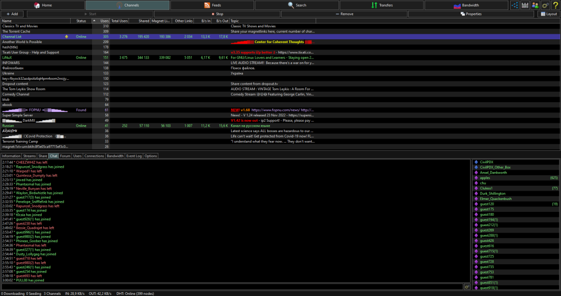Screen dimensions: 561x296
Task: Sort by the Topic column header
Action: 273,21
